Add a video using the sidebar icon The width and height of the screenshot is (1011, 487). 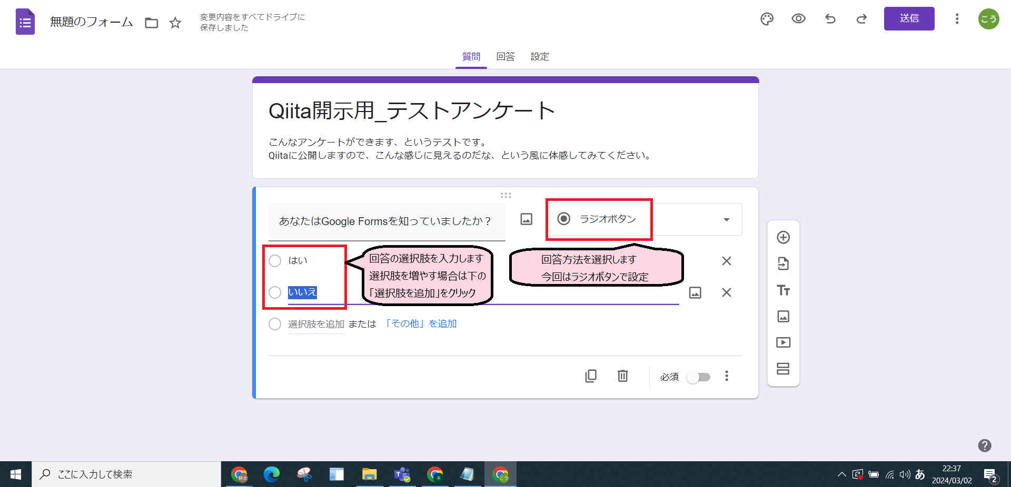click(783, 342)
